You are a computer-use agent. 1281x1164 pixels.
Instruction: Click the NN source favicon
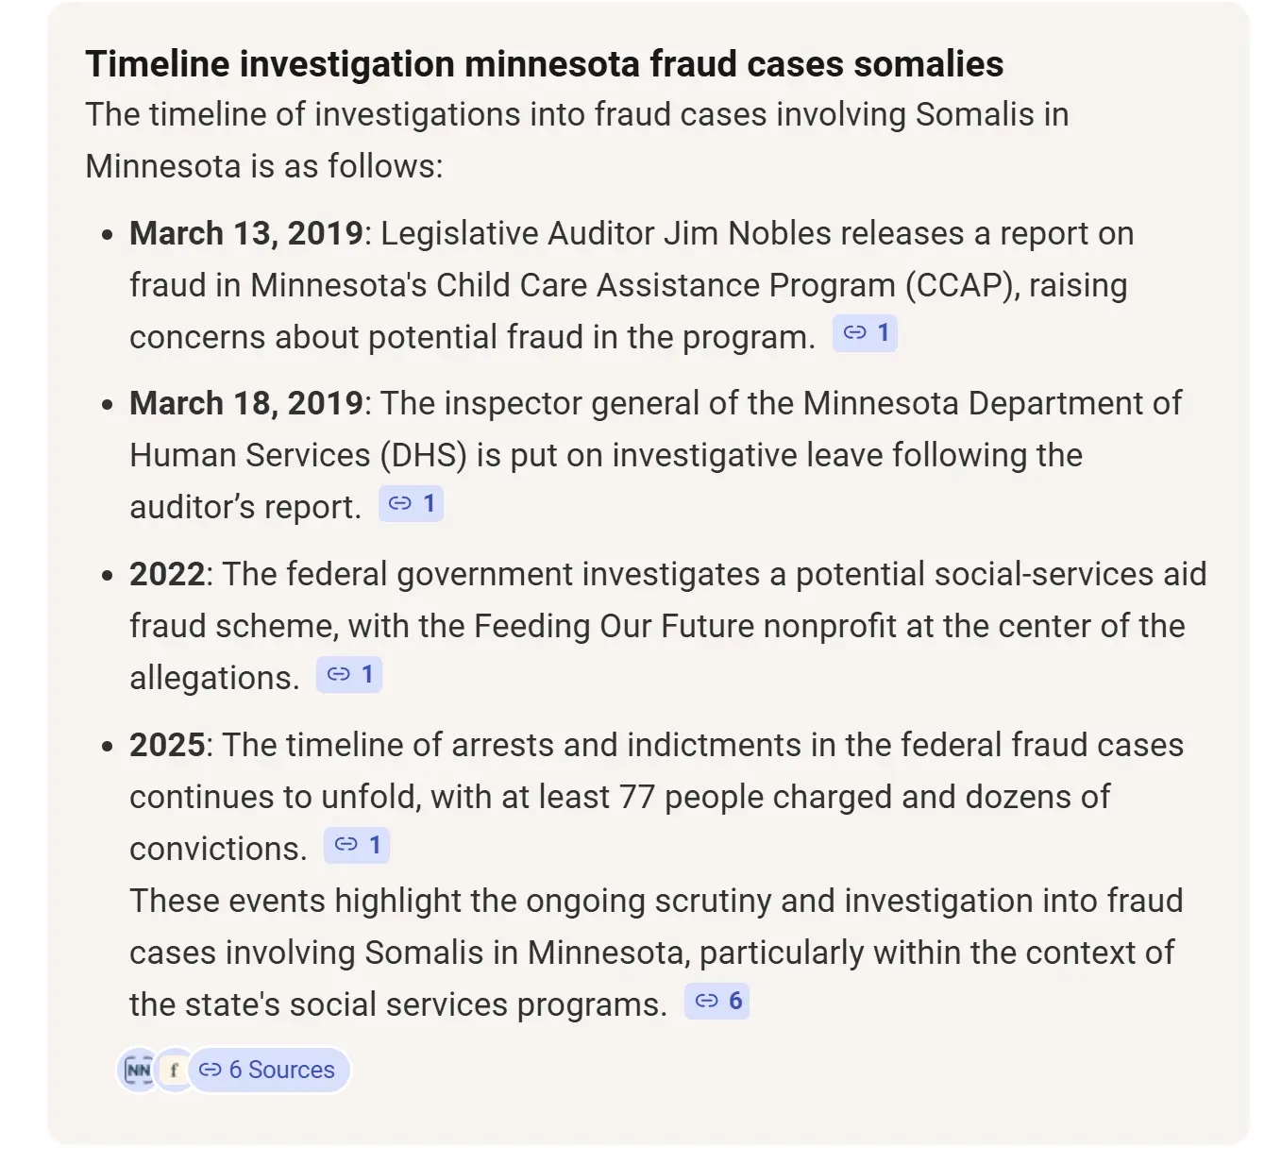(x=139, y=1070)
